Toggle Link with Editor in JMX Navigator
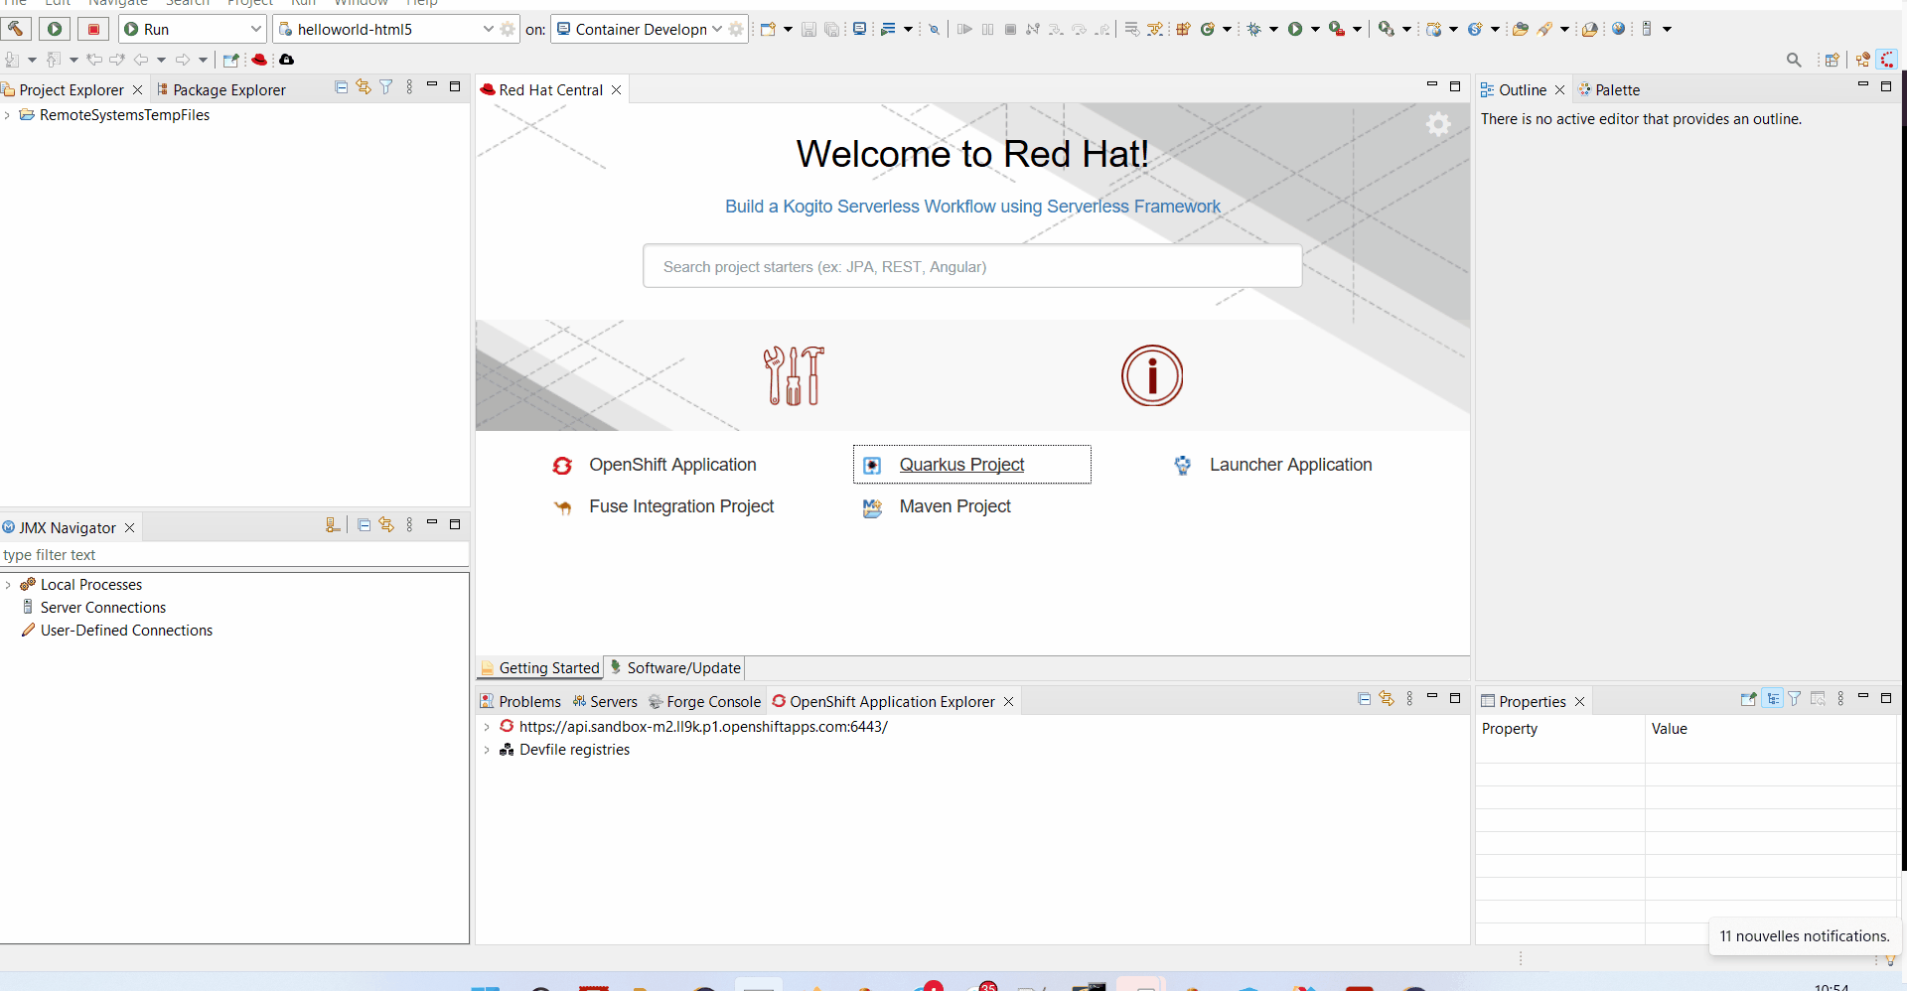Viewport: 1907px width, 991px height. (386, 524)
